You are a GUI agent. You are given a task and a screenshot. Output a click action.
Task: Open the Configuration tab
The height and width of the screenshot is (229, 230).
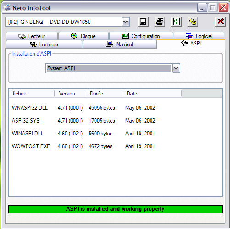(141, 36)
